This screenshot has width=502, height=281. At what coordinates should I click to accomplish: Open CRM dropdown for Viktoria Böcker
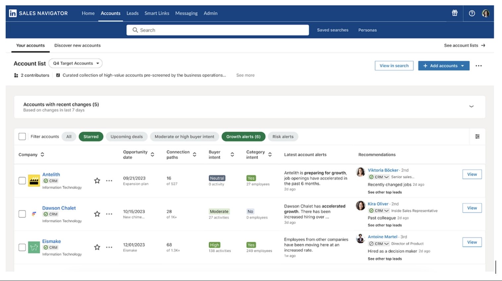[379, 177]
